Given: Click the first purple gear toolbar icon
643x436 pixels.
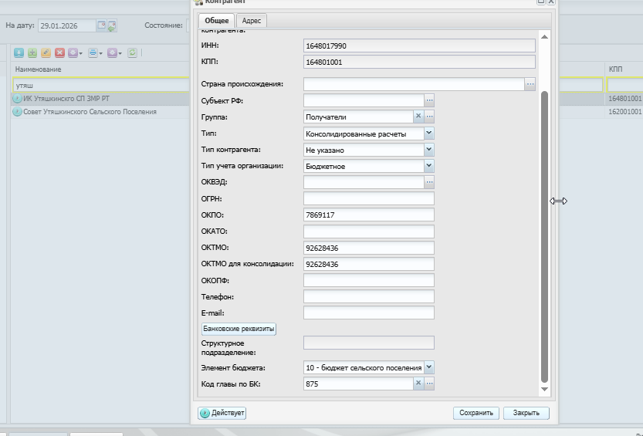Looking at the screenshot, I should (73, 53).
